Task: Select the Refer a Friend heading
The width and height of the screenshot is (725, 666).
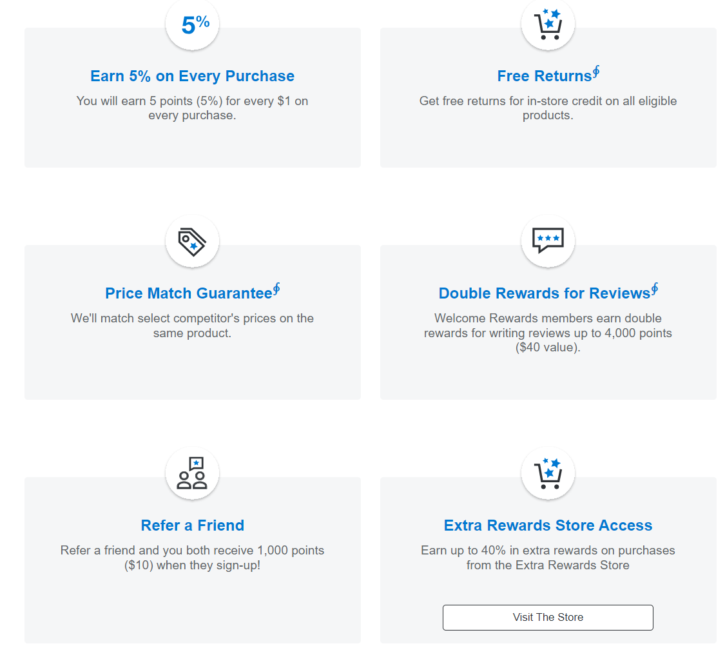Action: (x=192, y=525)
